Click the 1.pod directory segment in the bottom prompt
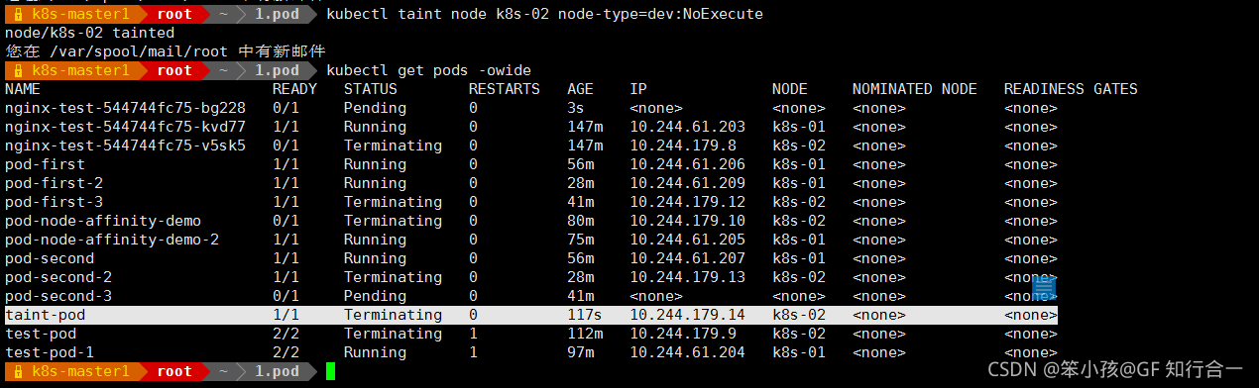The image size is (1259, 388). click(277, 372)
